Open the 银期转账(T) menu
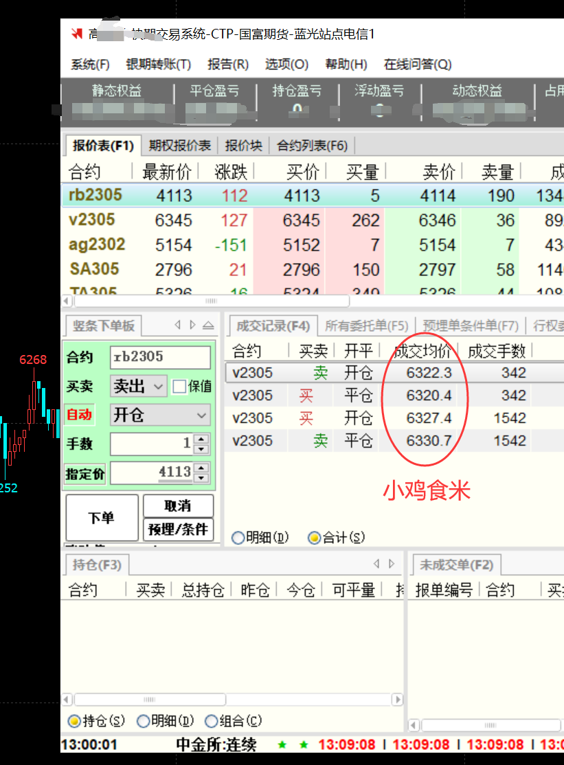 158,65
